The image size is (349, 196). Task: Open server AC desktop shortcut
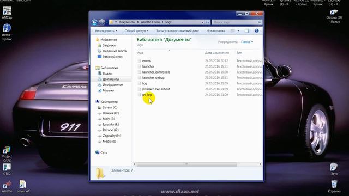[23, 187]
